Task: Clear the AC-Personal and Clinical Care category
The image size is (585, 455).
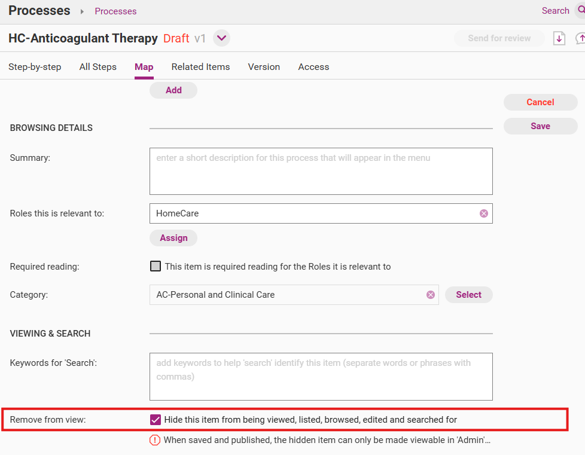Action: (430, 295)
